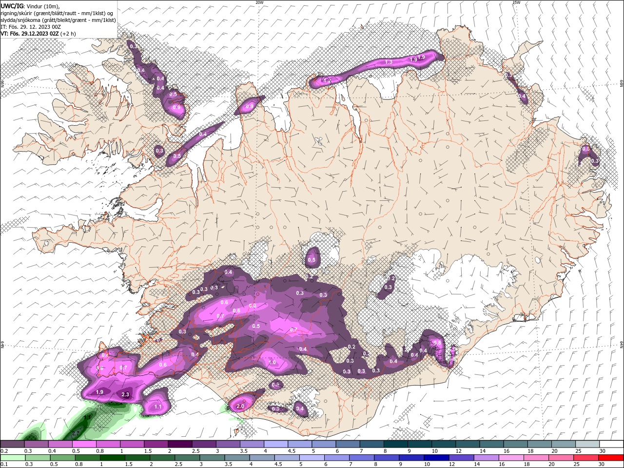Click the '1.1' value off the southwest coast

tap(158, 407)
